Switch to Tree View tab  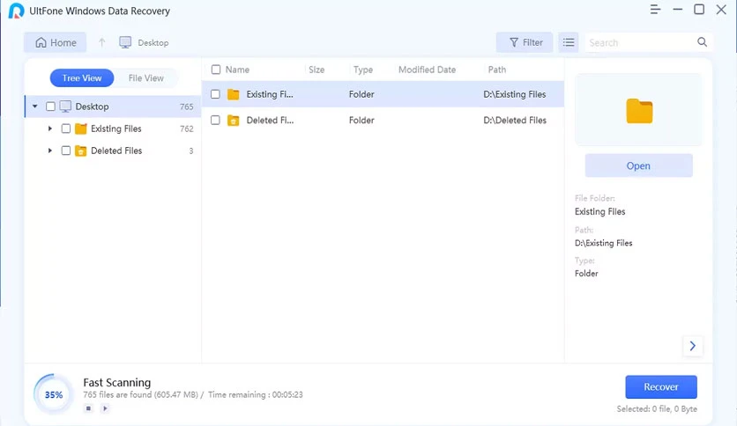[x=82, y=77]
